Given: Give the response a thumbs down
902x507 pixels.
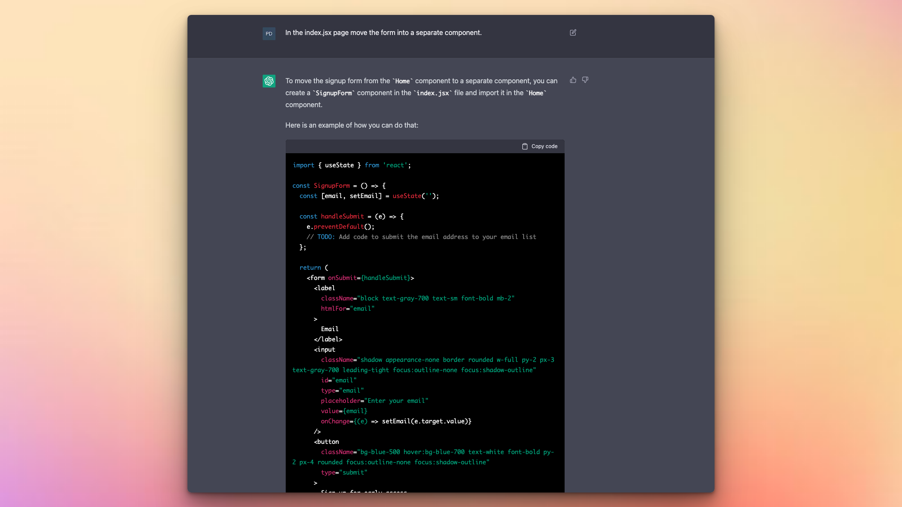Looking at the screenshot, I should pyautogui.click(x=585, y=80).
